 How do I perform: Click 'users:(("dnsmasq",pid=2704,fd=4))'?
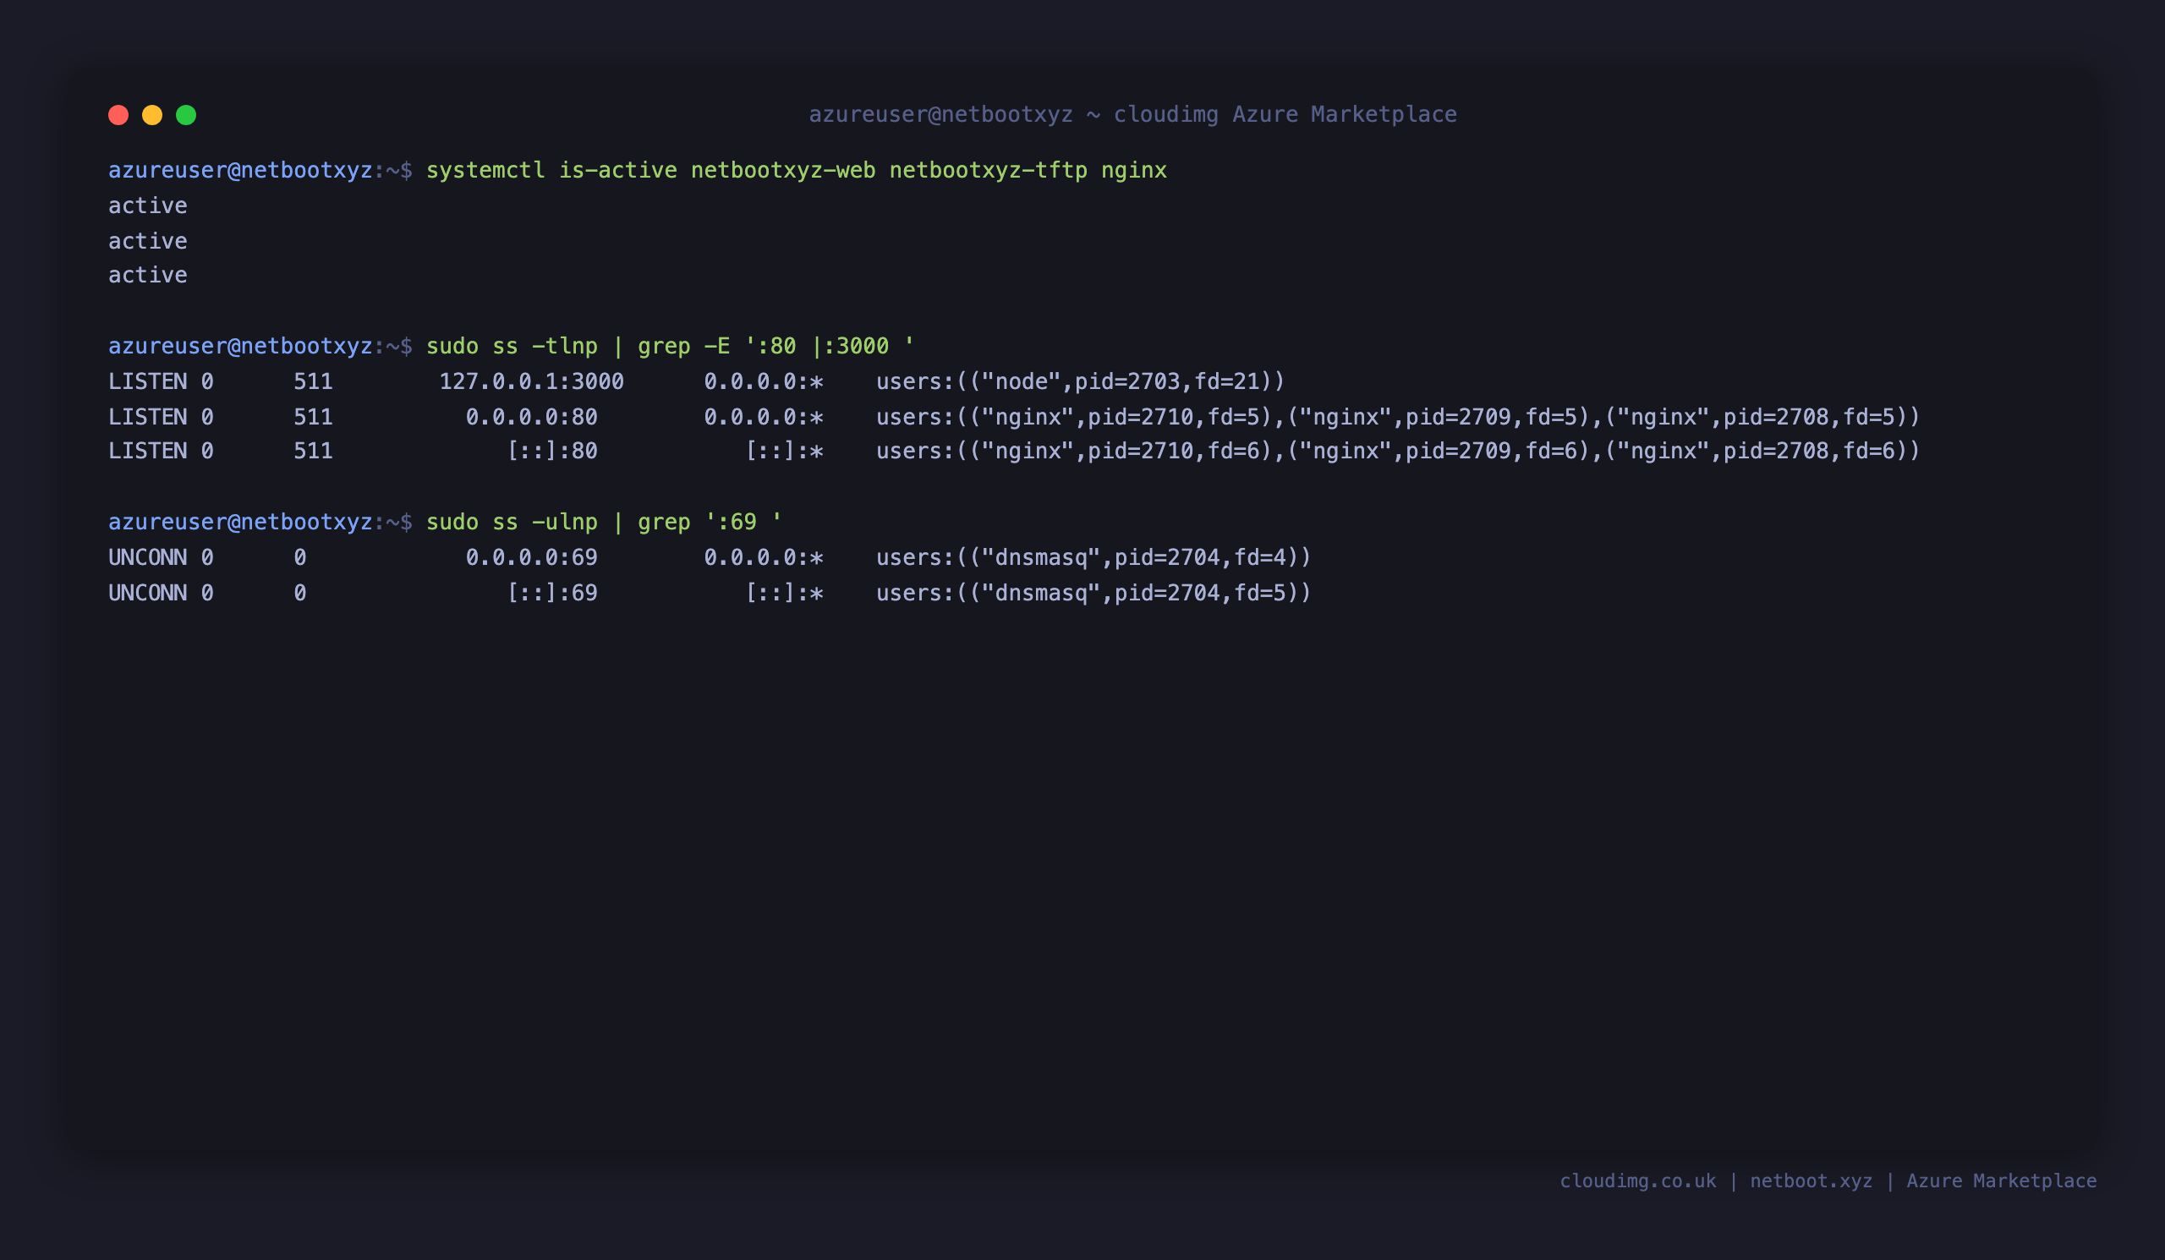[1093, 557]
